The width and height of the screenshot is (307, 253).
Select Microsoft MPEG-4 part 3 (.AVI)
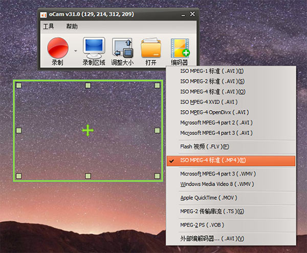pyautogui.click(x=231, y=133)
